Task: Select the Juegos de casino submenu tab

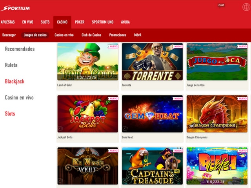Action: coord(35,35)
